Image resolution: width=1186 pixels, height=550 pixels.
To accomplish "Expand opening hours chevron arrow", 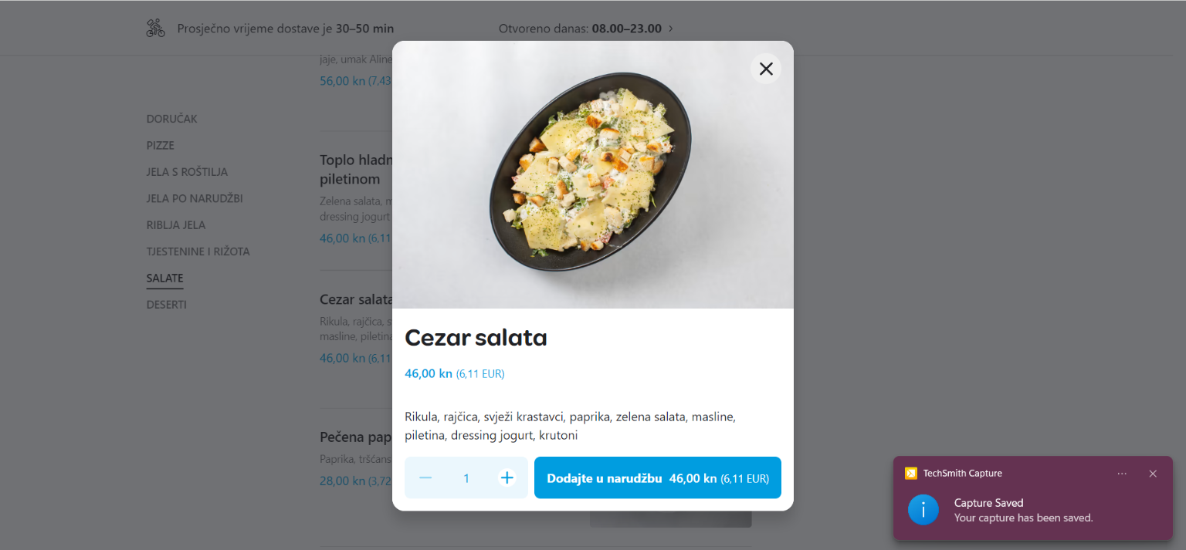I will click(670, 29).
